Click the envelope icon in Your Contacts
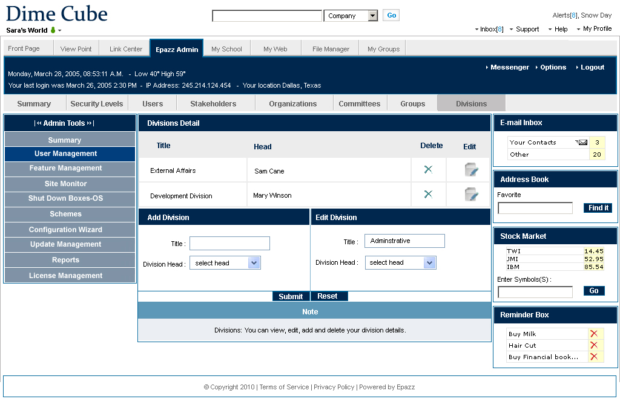Screen dimensions: 620x399 point(581,142)
